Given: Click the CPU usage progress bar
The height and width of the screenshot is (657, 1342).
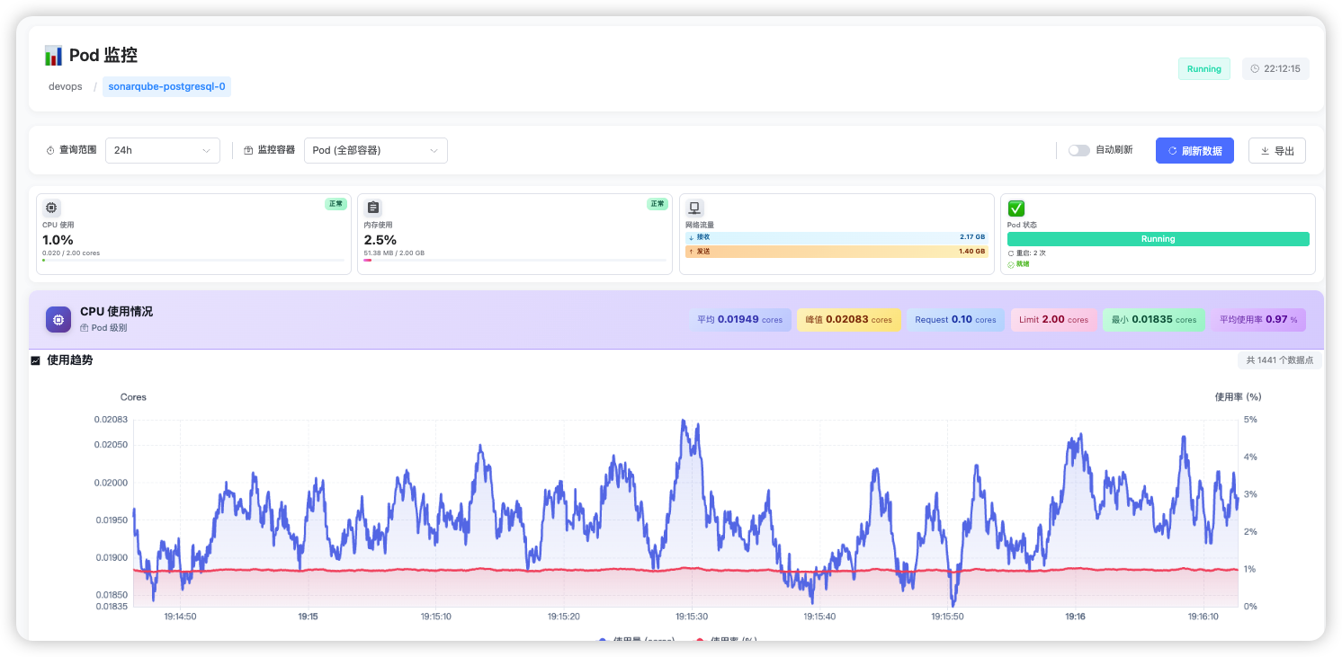Looking at the screenshot, I should click(193, 261).
